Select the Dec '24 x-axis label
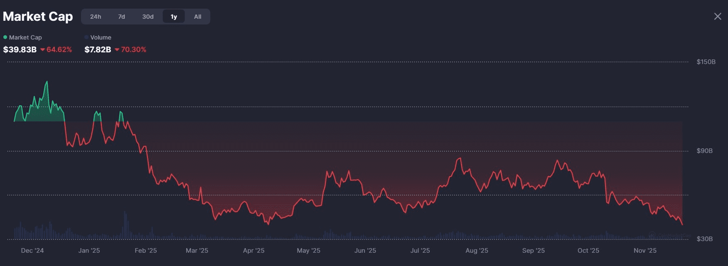The width and height of the screenshot is (728, 266). point(32,251)
